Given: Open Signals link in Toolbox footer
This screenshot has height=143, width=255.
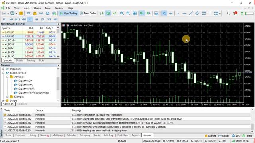Looking at the screenshot, I should point(224,136).
